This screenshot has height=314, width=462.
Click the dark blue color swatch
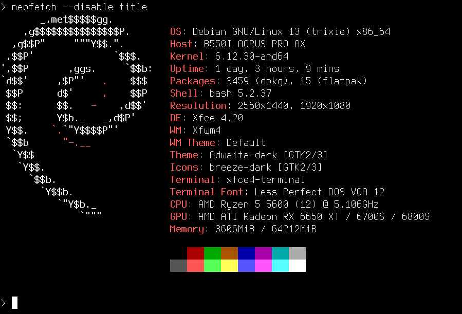pos(246,253)
